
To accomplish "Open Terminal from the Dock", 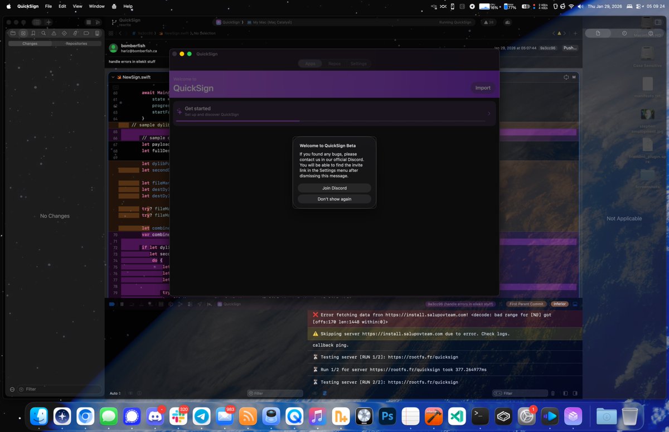I will 480,416.
